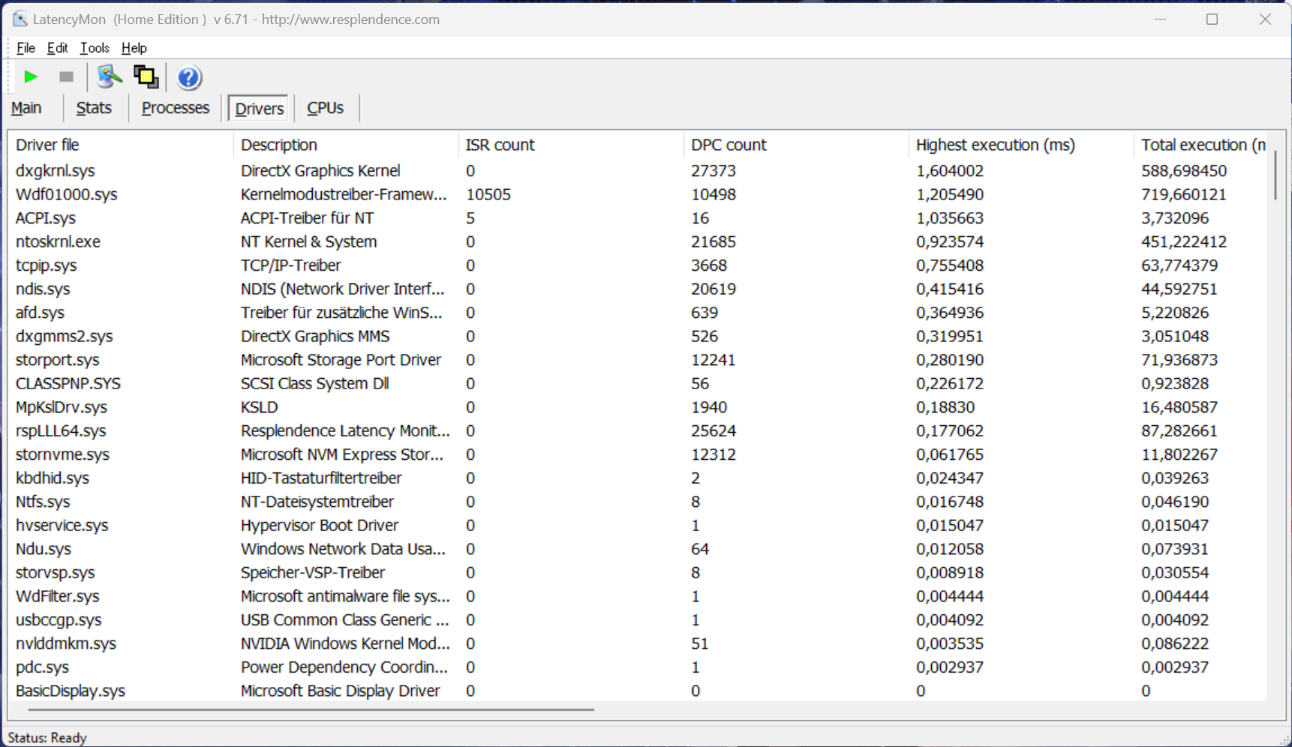1292x747 pixels.
Task: Open the Edit menu
Action: (x=57, y=48)
